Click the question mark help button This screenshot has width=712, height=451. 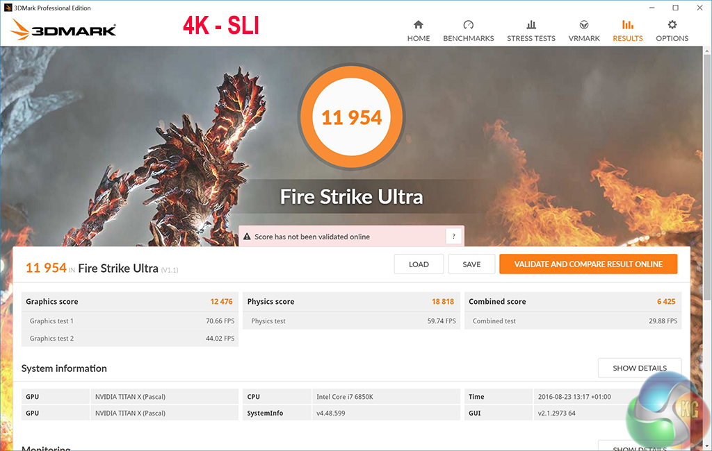tap(453, 236)
